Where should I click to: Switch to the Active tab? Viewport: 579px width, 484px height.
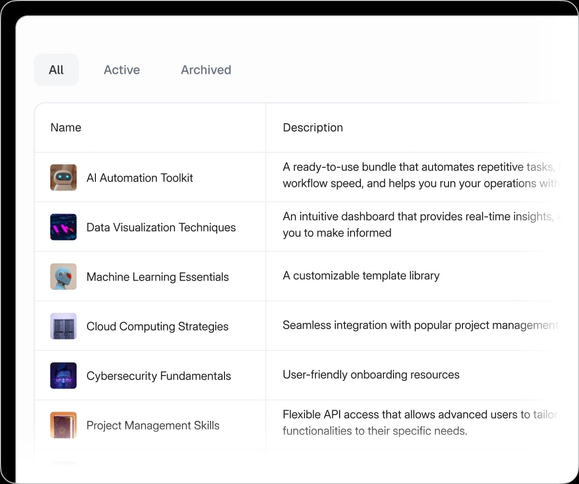121,69
